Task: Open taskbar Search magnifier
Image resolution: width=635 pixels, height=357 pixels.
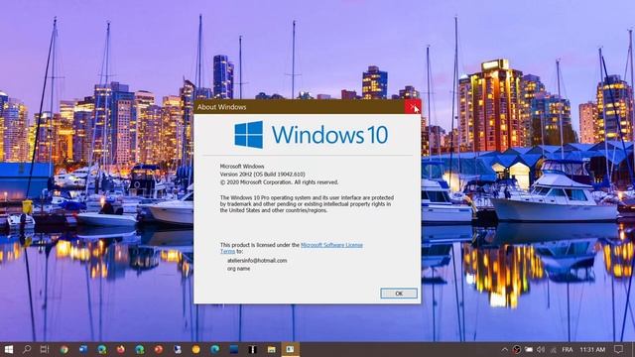Action: [27, 349]
